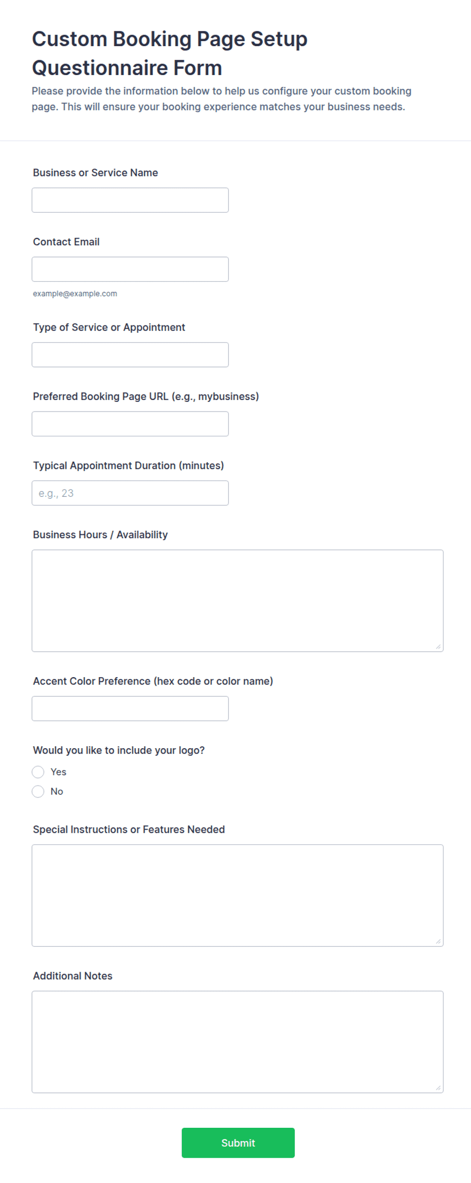Focus the Contact Email input box

coord(130,269)
